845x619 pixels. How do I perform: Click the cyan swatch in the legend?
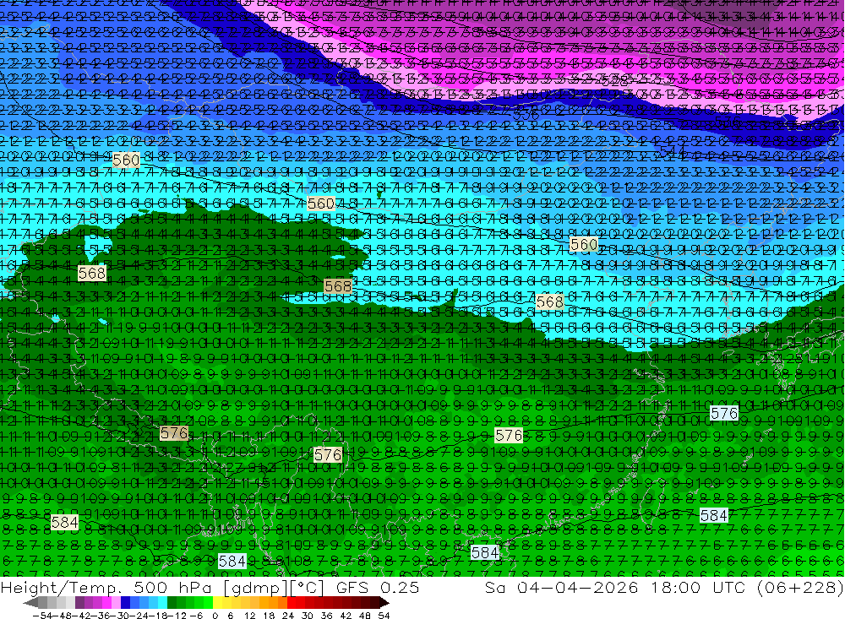pyautogui.click(x=162, y=603)
